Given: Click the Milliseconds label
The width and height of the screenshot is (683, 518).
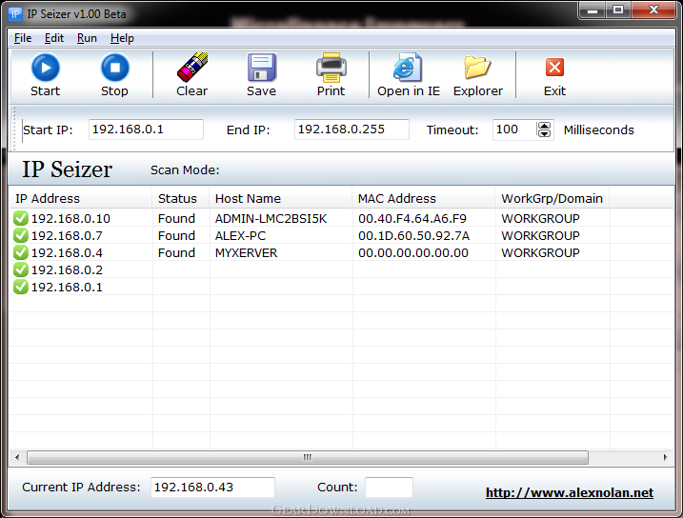Looking at the screenshot, I should [x=598, y=129].
